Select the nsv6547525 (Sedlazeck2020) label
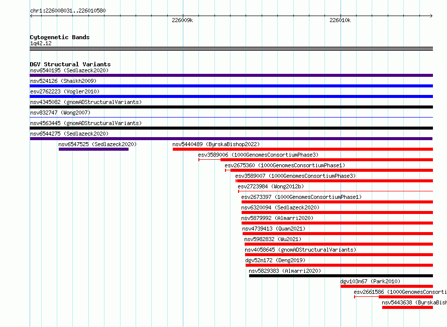447x327 pixels. 97,144
